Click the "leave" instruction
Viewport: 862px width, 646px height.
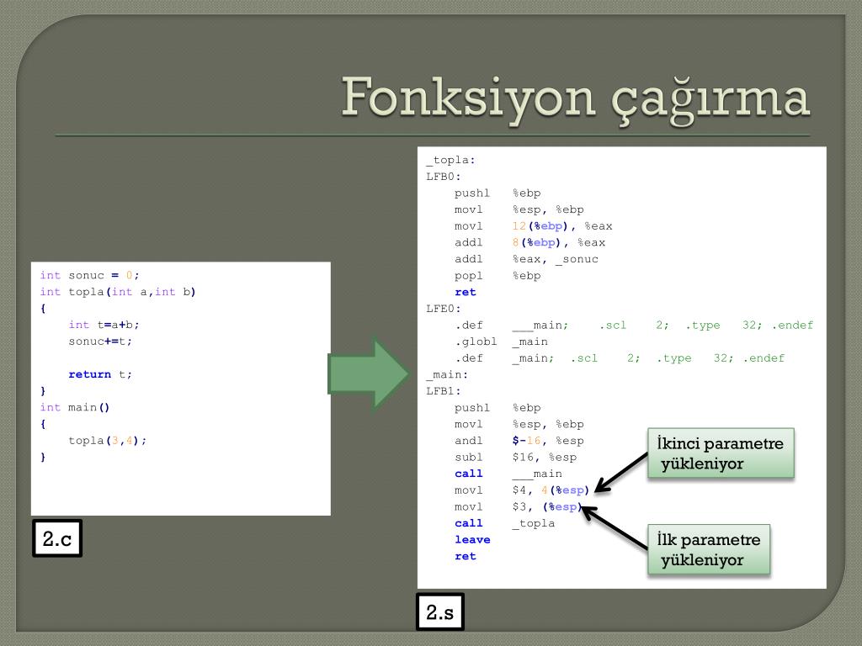(x=472, y=539)
